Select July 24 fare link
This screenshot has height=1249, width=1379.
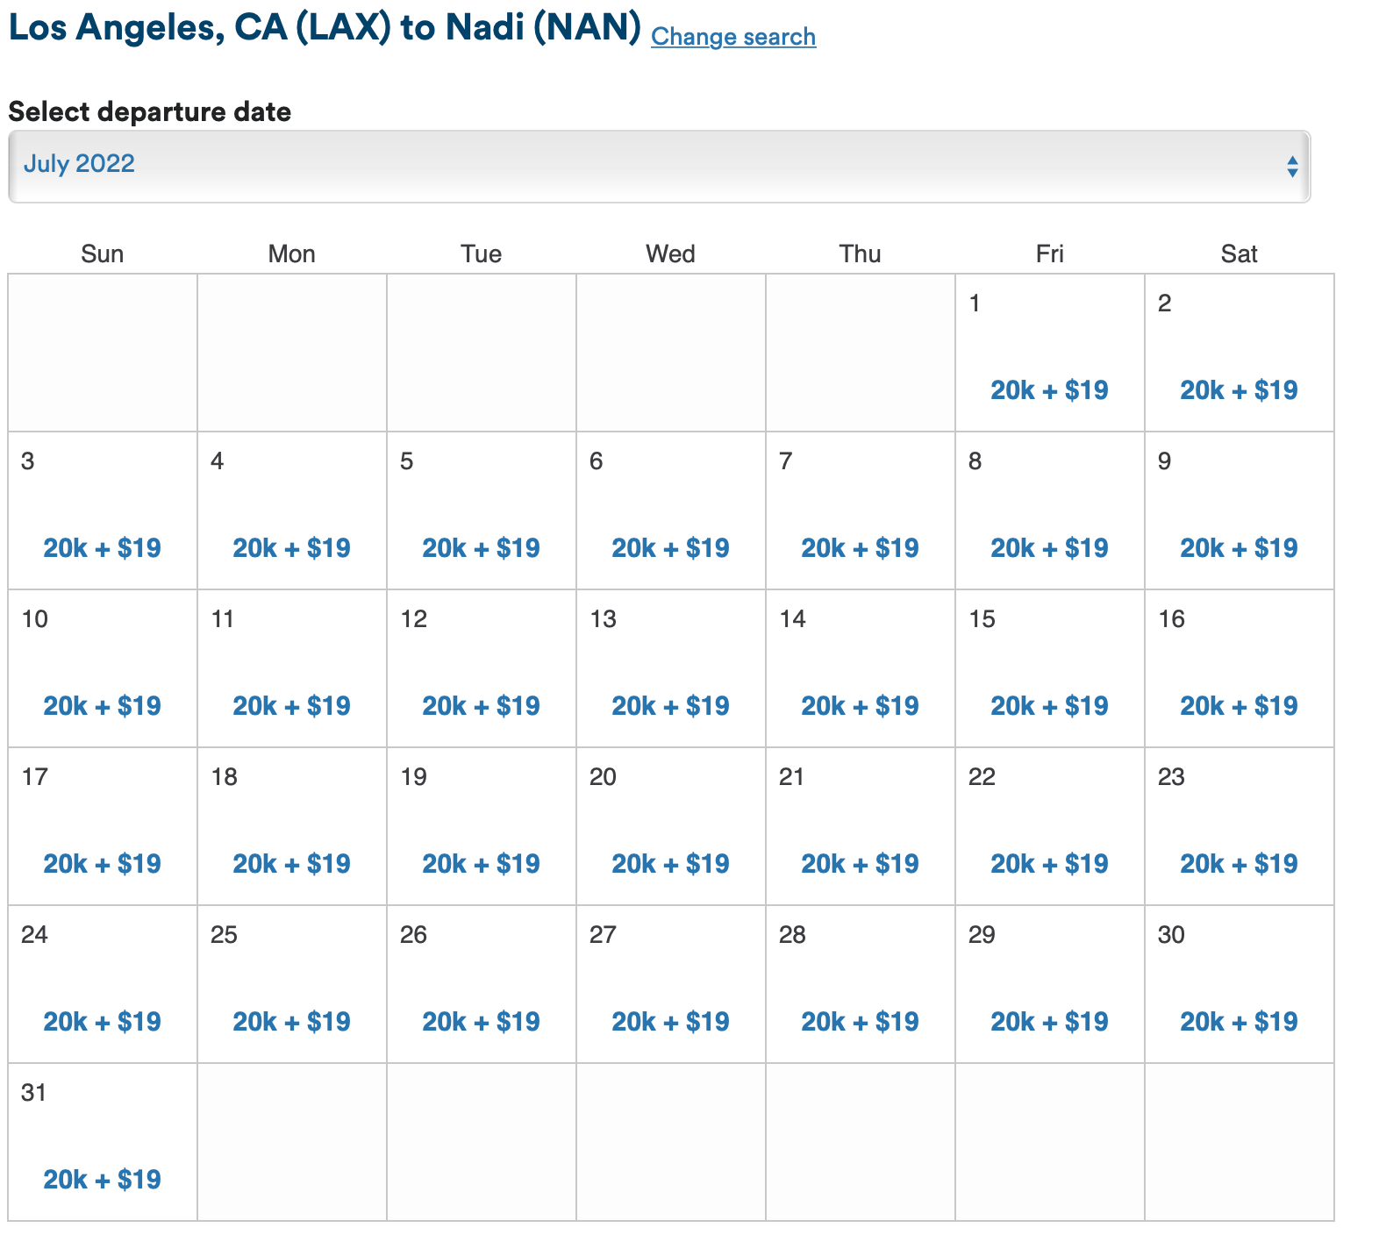click(x=102, y=1022)
